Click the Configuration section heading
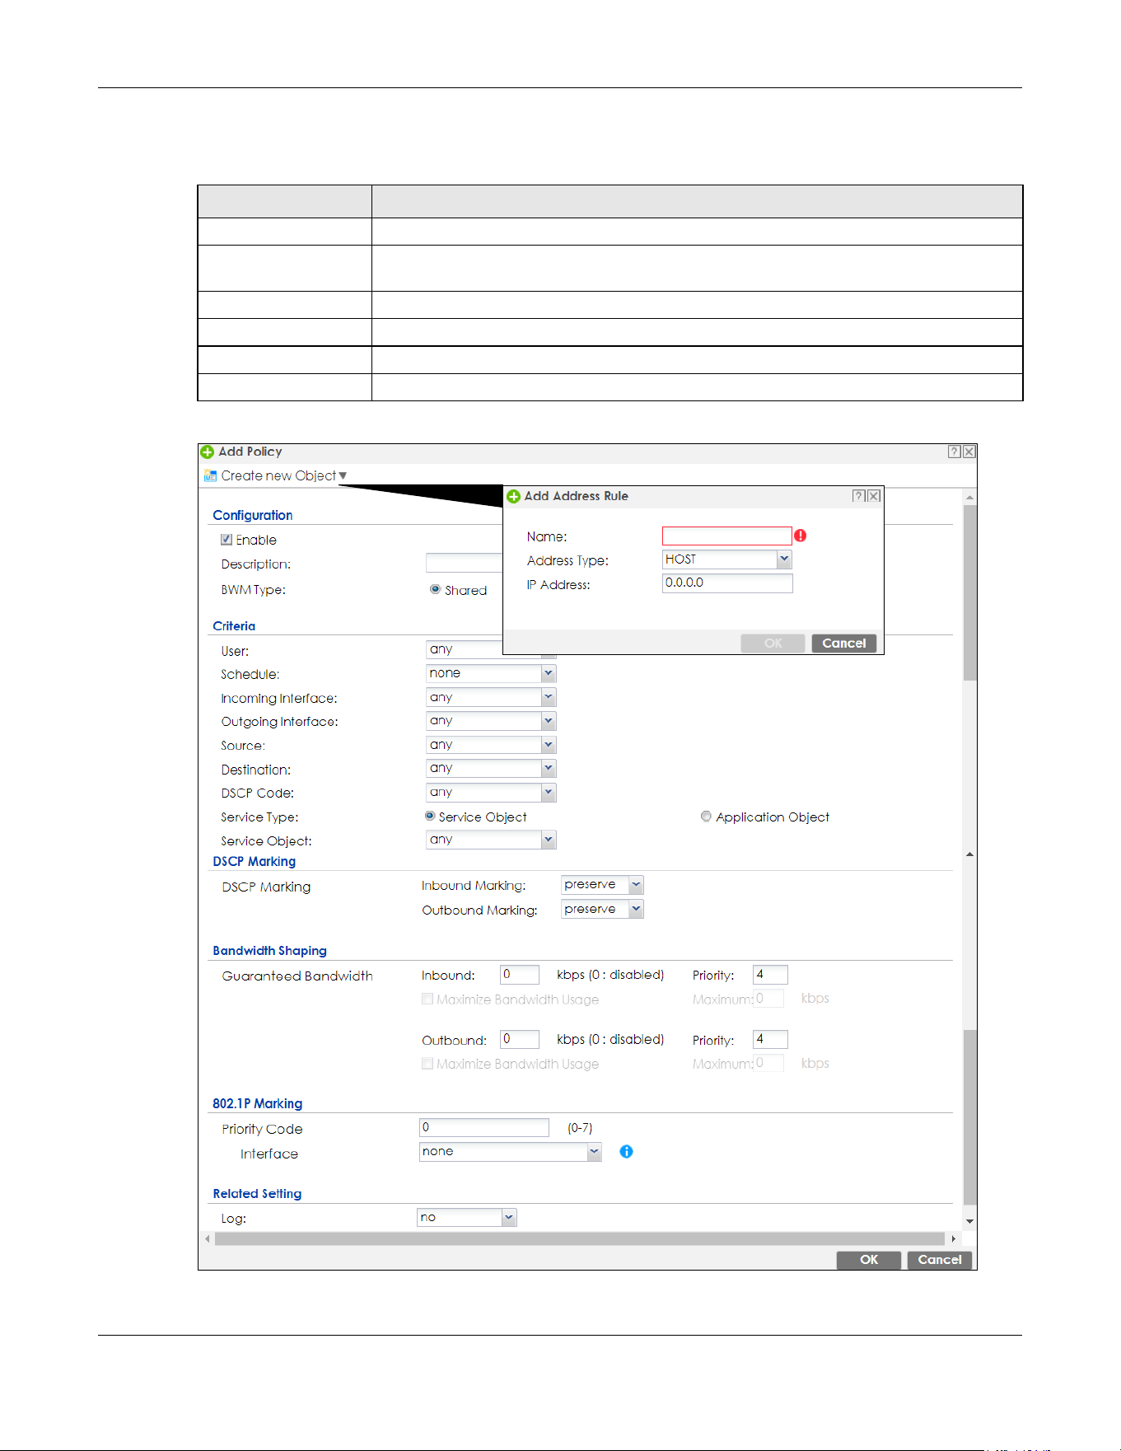Image resolution: width=1121 pixels, height=1451 pixels. 253,516
